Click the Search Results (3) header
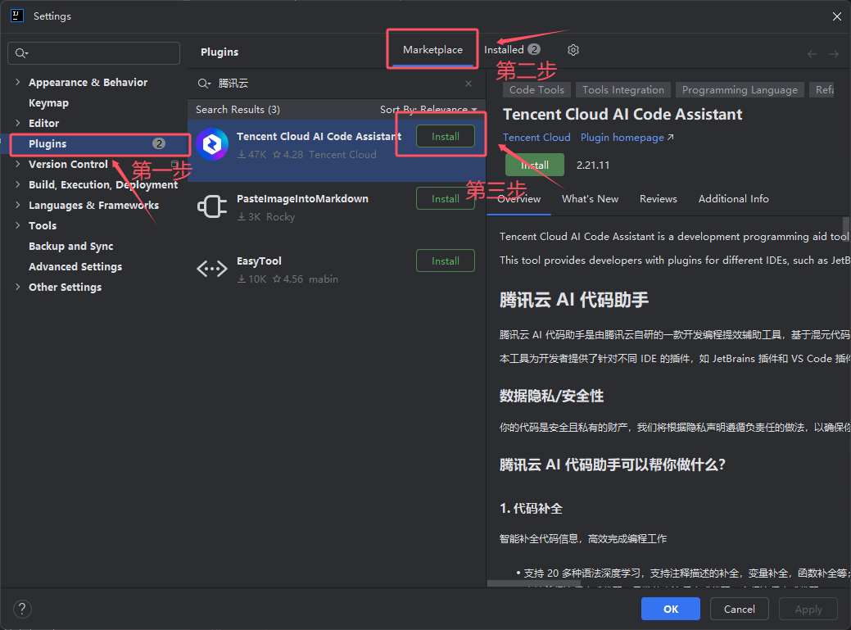The width and height of the screenshot is (851, 630). click(238, 110)
